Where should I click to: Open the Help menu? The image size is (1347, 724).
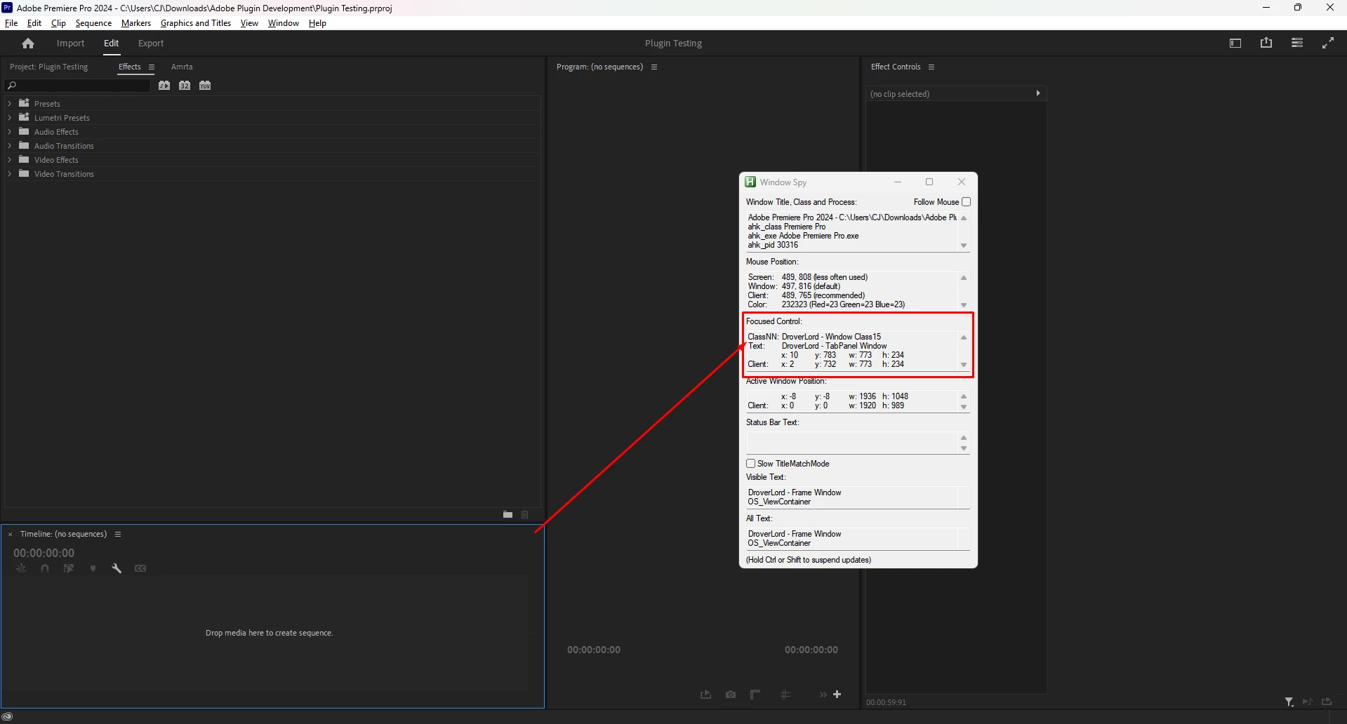317,23
